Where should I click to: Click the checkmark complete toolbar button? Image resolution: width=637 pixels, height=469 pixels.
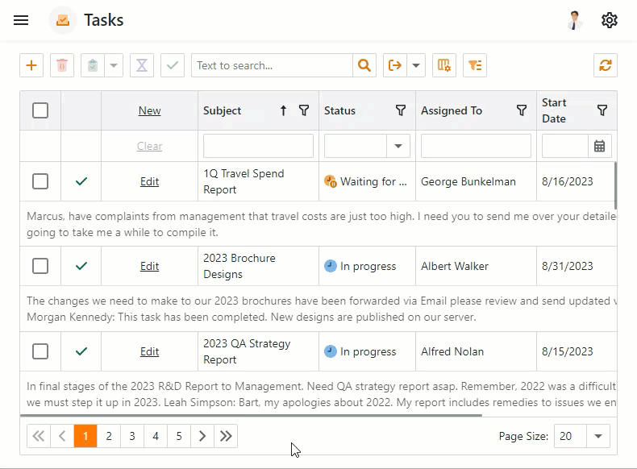[x=173, y=65]
